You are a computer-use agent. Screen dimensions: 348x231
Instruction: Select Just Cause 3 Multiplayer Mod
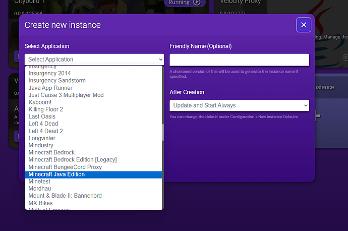point(93,95)
